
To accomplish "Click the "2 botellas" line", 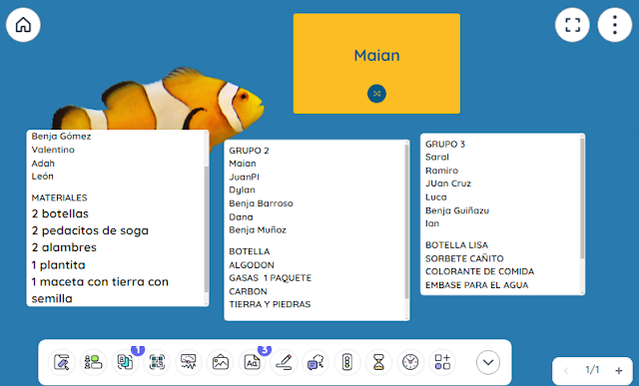I will coord(60,213).
